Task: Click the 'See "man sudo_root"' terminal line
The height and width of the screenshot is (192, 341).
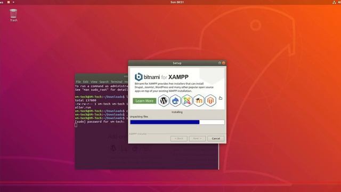Action: pyautogui.click(x=101, y=90)
